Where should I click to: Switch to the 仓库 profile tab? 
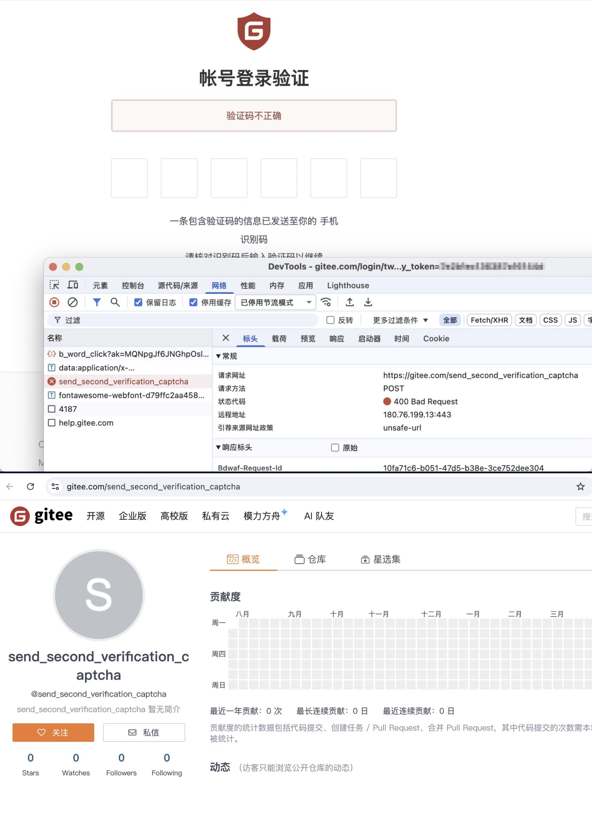coord(310,559)
